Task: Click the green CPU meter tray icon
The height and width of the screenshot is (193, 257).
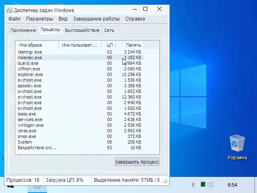Action: pos(203,185)
